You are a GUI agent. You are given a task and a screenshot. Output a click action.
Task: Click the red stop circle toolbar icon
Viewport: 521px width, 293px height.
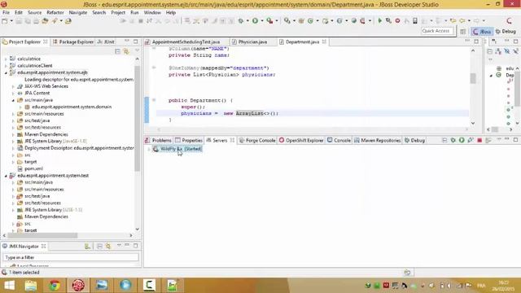coord(397,21)
